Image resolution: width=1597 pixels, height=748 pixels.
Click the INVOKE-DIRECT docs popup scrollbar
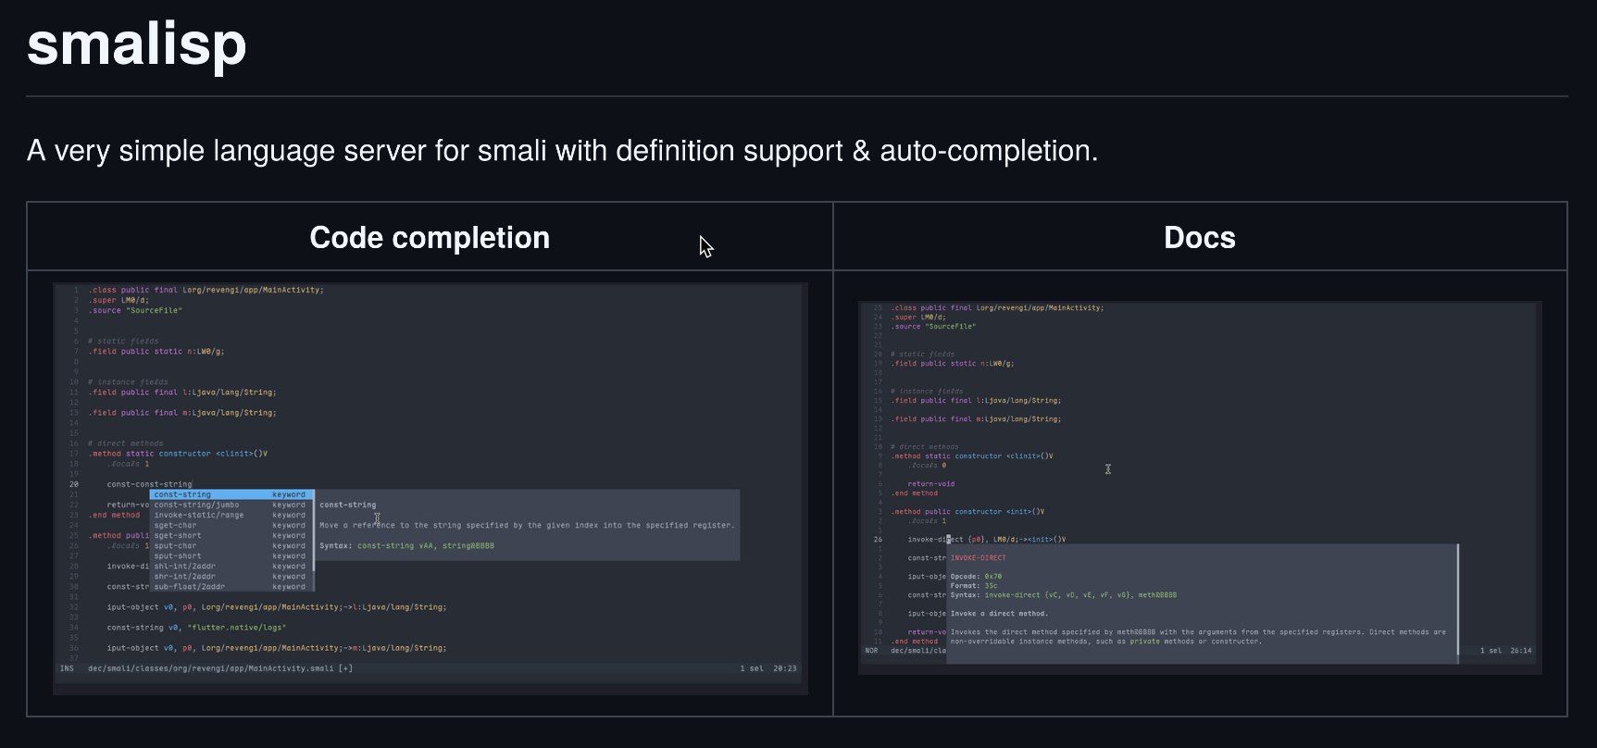[1458, 602]
